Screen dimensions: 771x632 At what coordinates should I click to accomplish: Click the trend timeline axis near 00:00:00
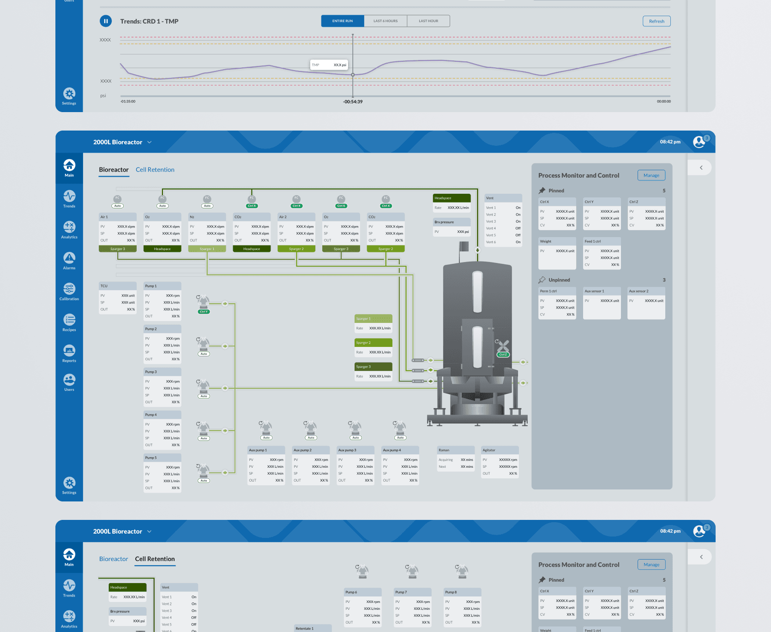pos(664,101)
